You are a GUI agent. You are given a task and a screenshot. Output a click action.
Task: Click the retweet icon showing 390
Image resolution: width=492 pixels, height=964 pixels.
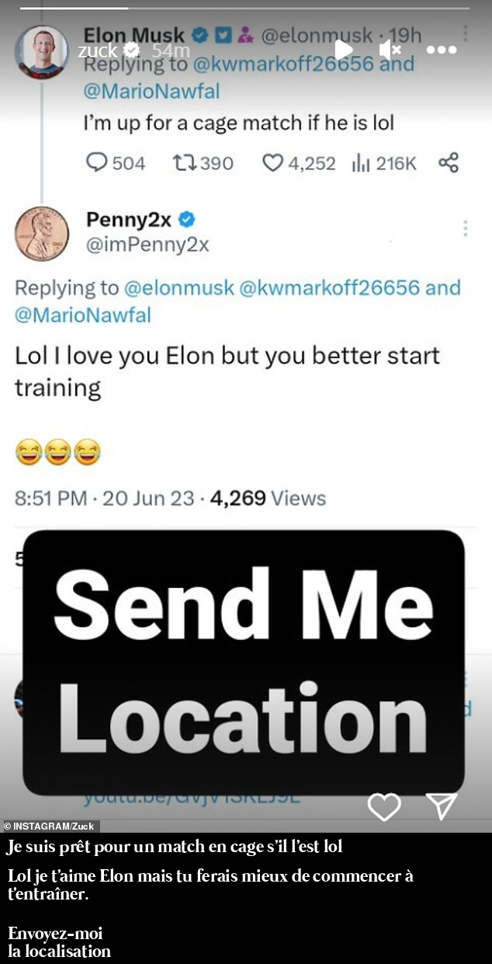(x=184, y=163)
